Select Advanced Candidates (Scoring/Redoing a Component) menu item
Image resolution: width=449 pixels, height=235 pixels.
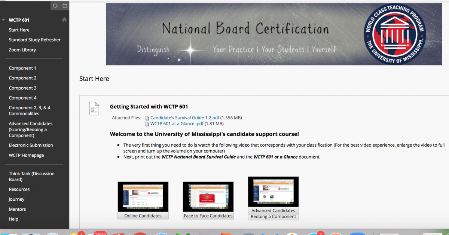[31, 129]
